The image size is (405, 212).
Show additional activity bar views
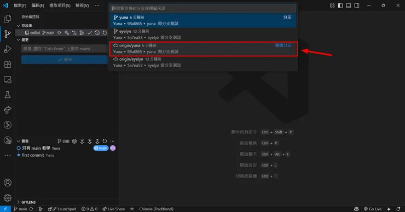(8, 155)
